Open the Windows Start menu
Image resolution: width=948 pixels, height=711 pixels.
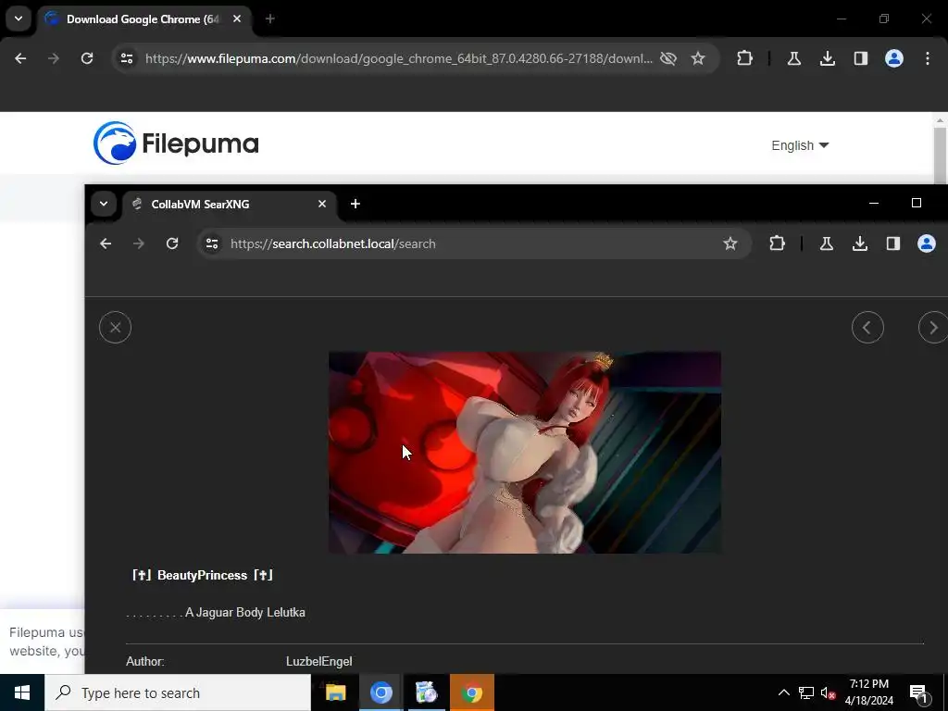pyautogui.click(x=22, y=692)
